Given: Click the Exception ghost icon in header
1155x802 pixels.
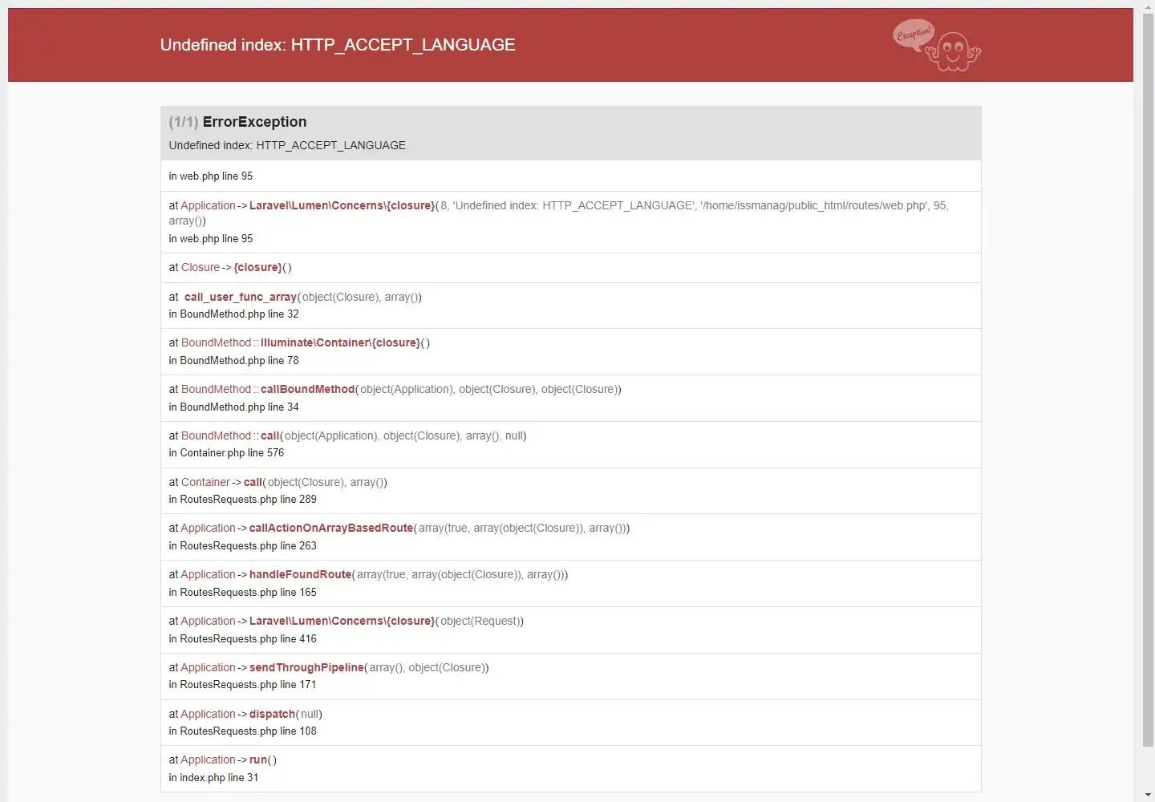Looking at the screenshot, I should click(x=937, y=45).
